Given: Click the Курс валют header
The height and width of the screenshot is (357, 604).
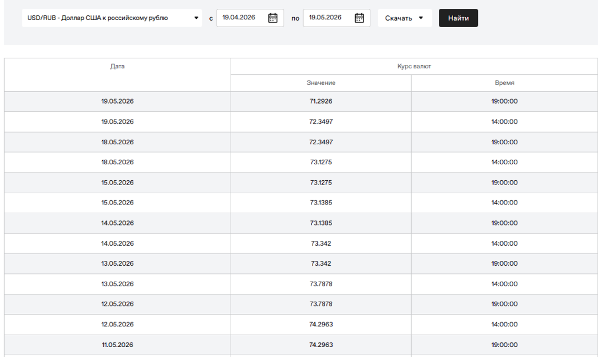Looking at the screenshot, I should point(414,66).
